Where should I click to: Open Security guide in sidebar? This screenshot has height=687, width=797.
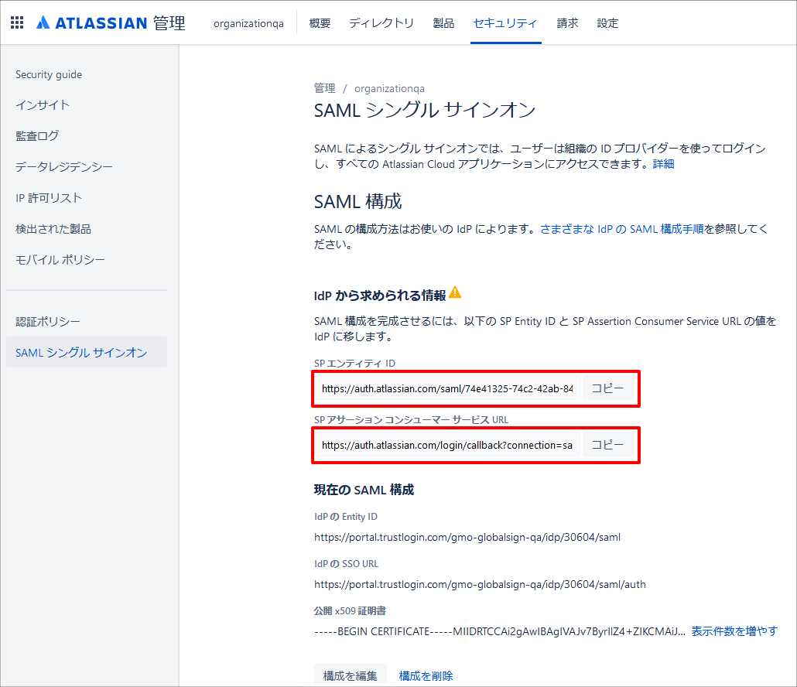49,75
